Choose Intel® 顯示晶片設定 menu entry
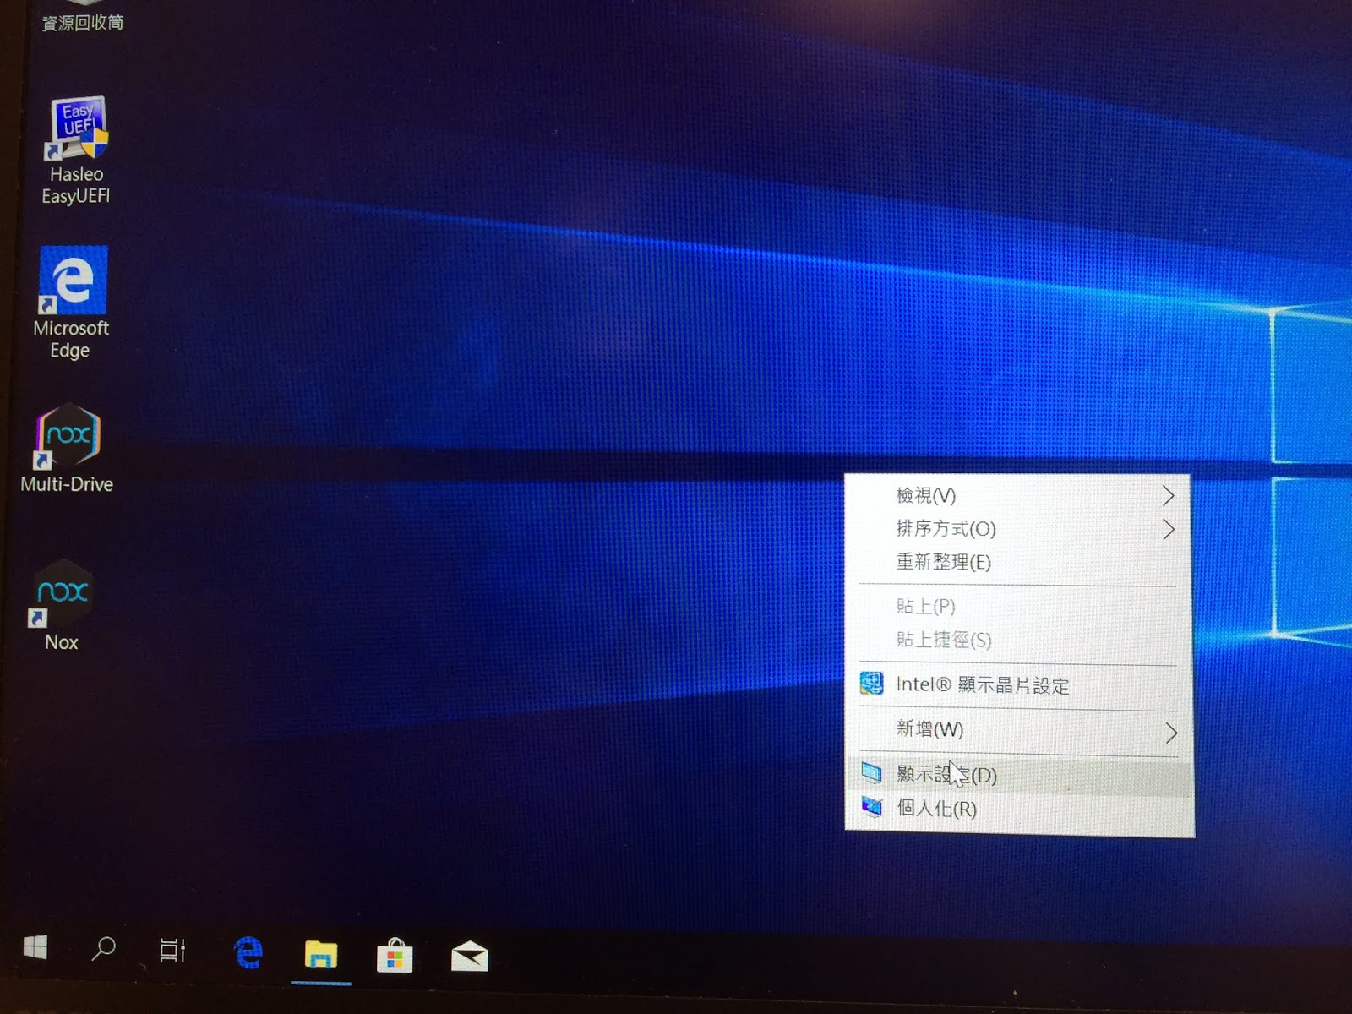 coord(1018,684)
